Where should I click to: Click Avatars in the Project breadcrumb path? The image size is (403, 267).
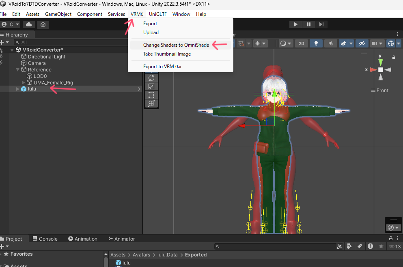point(141,255)
